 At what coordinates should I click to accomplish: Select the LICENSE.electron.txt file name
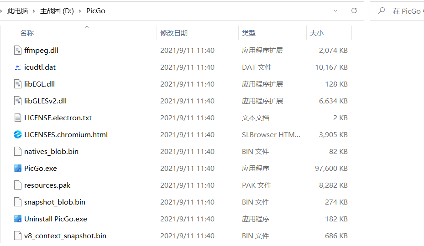(x=58, y=118)
